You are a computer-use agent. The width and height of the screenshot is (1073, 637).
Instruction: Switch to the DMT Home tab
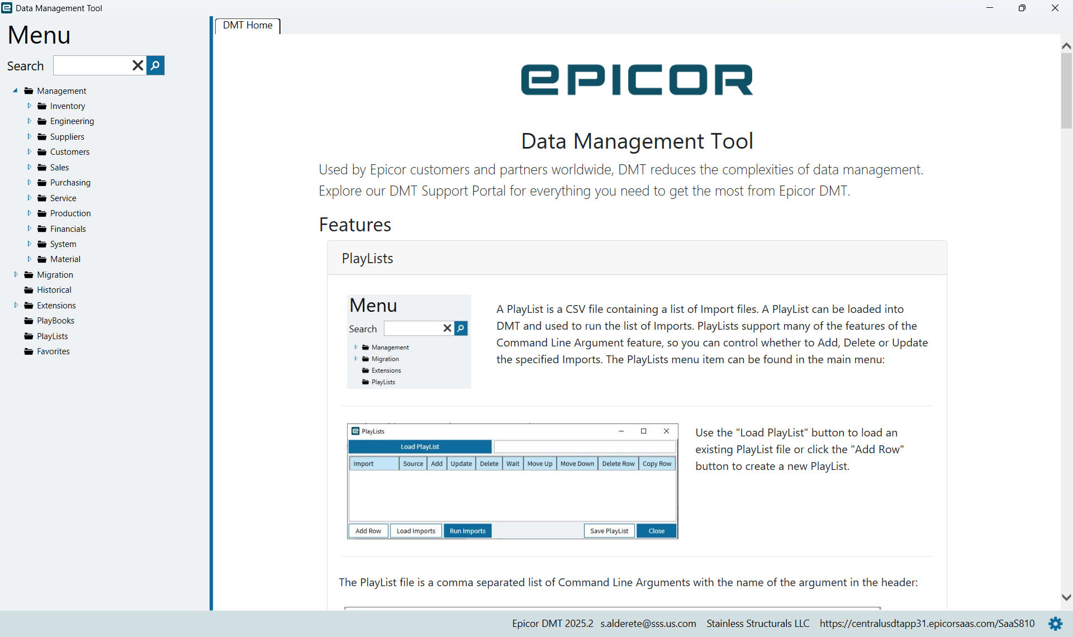(x=248, y=26)
